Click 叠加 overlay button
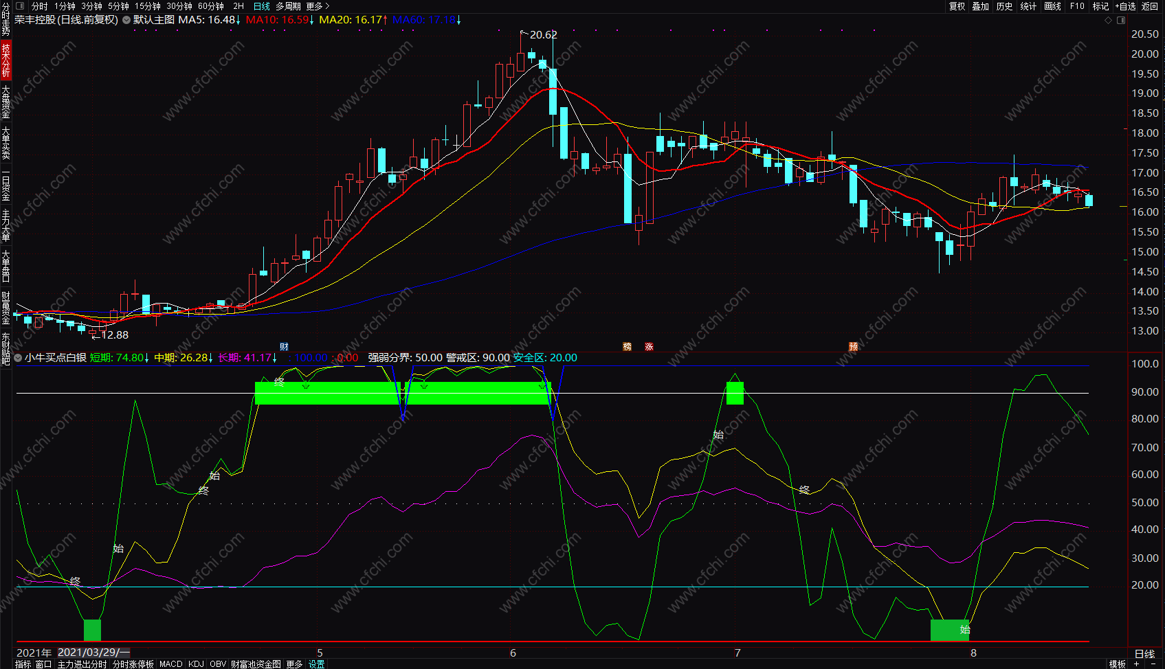This screenshot has height=669, width=1165. pos(981,6)
